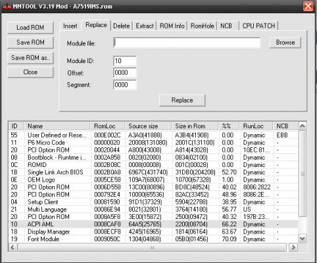This screenshot has width=317, height=263.
Task: Click source size 6967C(431740)
Action: [148, 172]
